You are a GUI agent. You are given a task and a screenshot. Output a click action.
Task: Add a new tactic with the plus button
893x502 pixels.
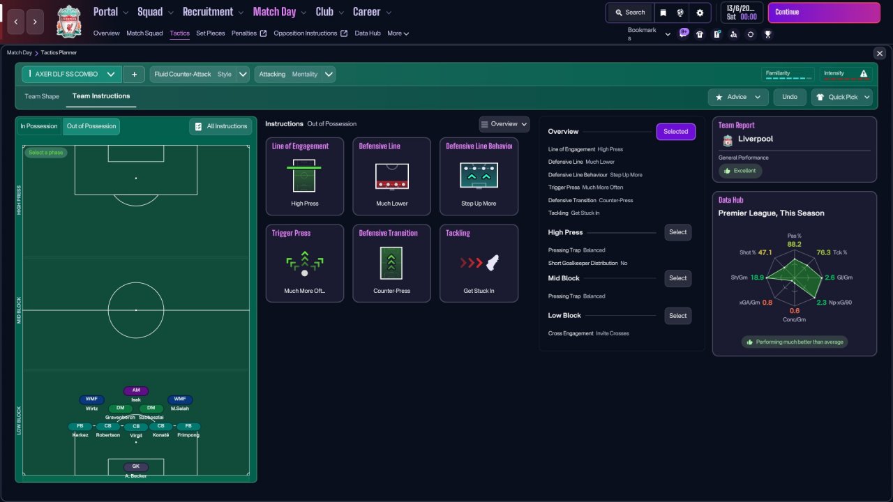pyautogui.click(x=134, y=74)
